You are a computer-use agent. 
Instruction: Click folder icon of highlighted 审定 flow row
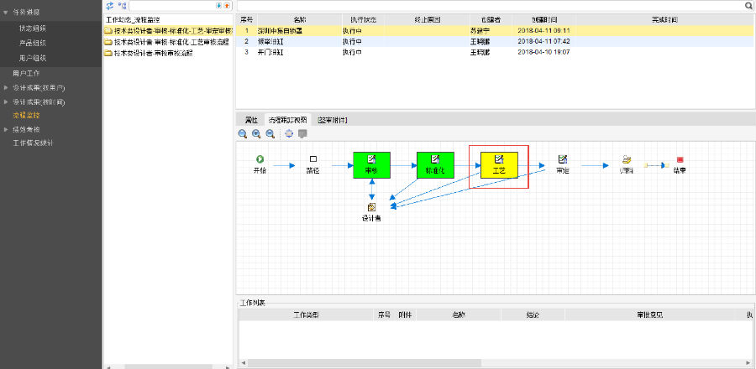point(108,31)
